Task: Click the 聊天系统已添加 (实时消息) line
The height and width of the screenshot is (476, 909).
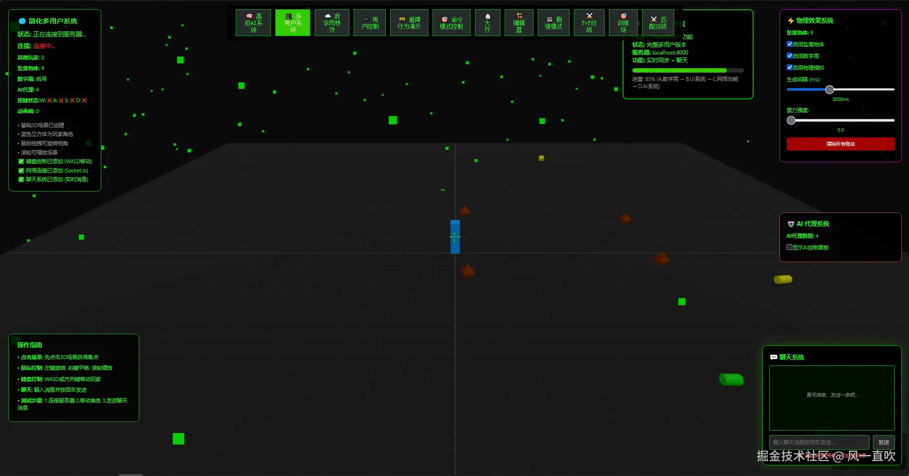Action: coord(53,179)
